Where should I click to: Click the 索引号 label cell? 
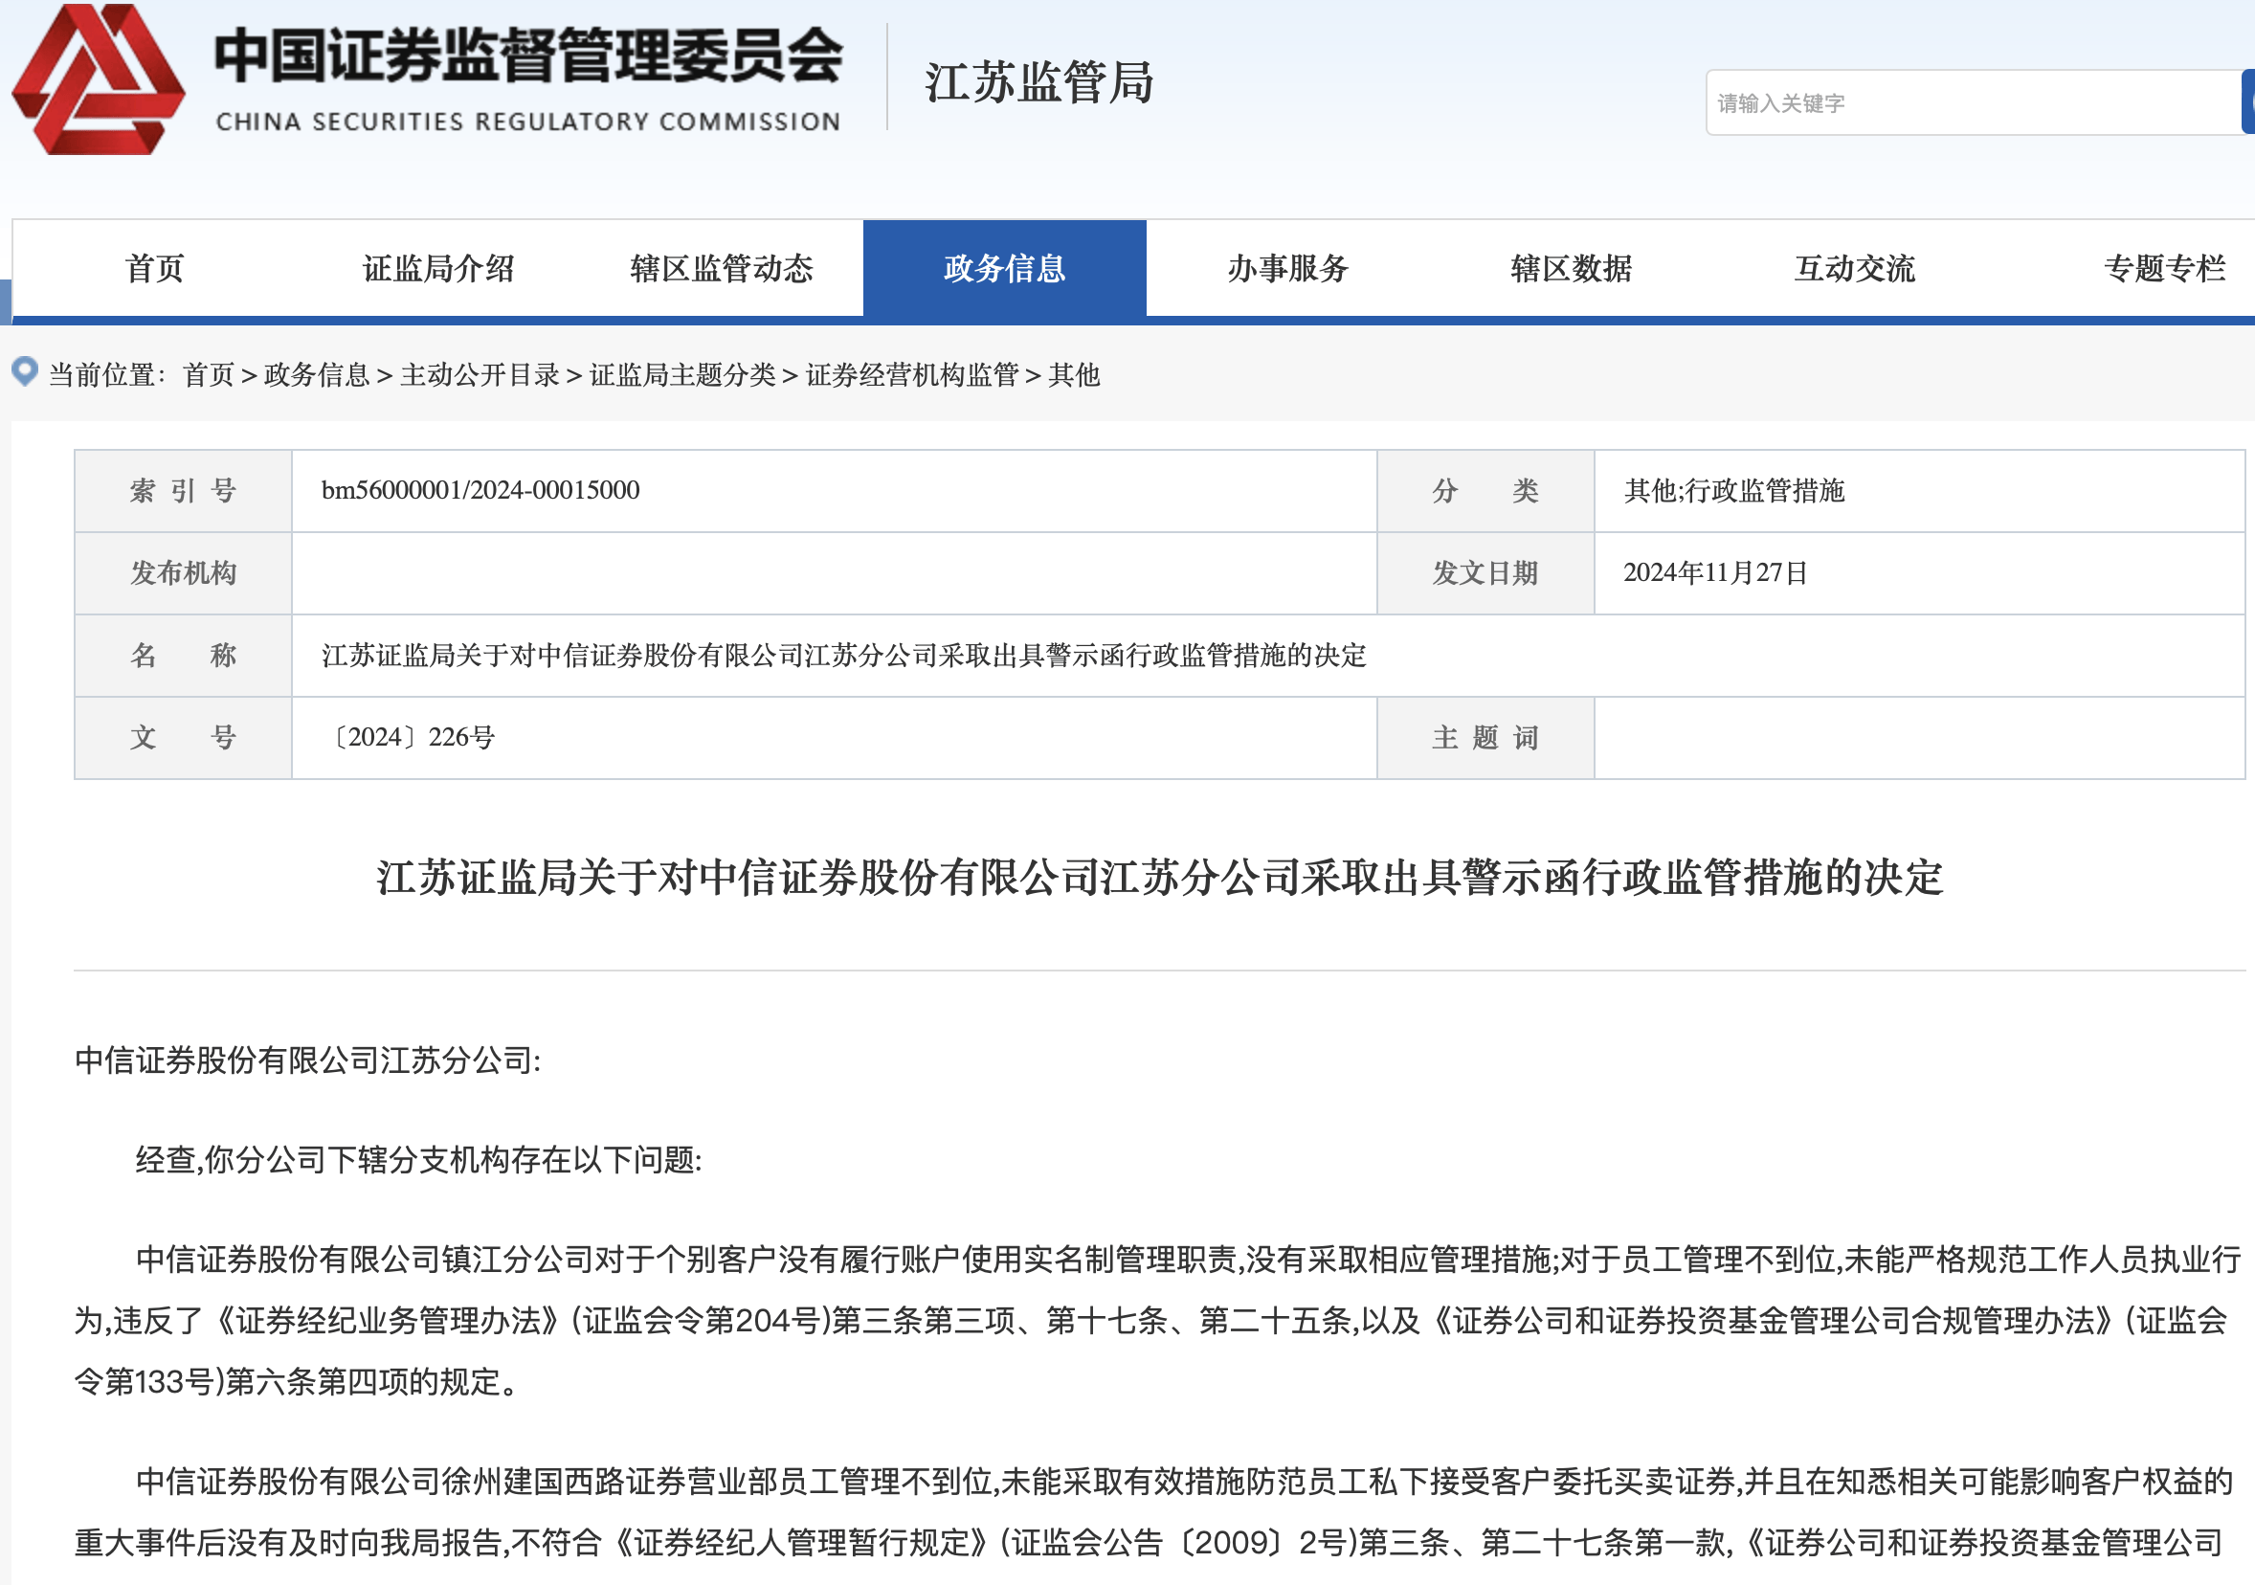click(x=184, y=491)
